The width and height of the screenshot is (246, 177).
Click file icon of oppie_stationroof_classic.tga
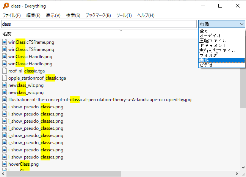click(x=5, y=78)
